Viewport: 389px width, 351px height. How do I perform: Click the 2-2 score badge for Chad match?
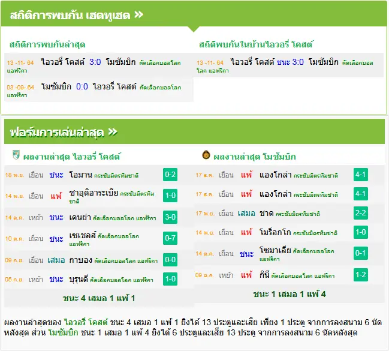click(360, 213)
